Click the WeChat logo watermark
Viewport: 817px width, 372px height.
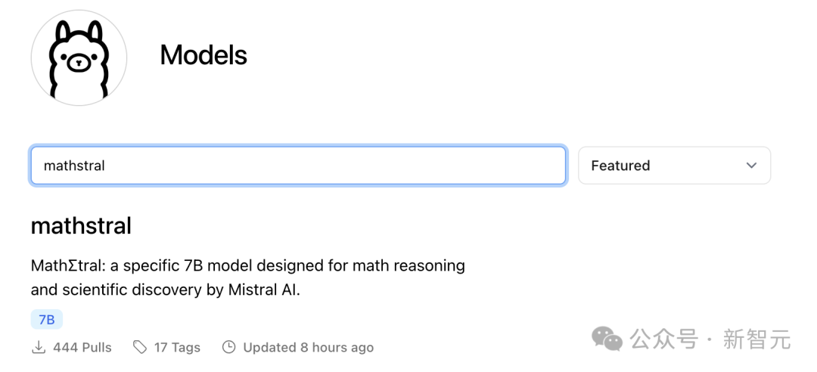click(x=607, y=339)
